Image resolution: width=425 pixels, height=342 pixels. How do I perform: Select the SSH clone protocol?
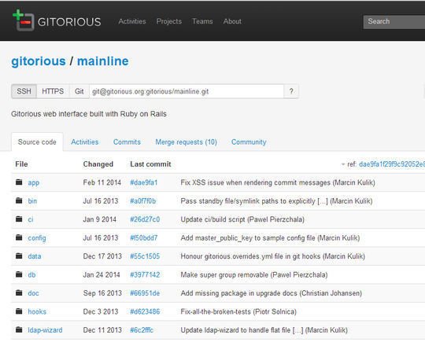pyautogui.click(x=24, y=91)
